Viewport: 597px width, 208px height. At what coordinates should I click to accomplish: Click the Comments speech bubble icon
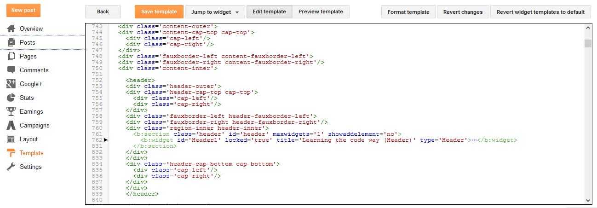point(11,70)
